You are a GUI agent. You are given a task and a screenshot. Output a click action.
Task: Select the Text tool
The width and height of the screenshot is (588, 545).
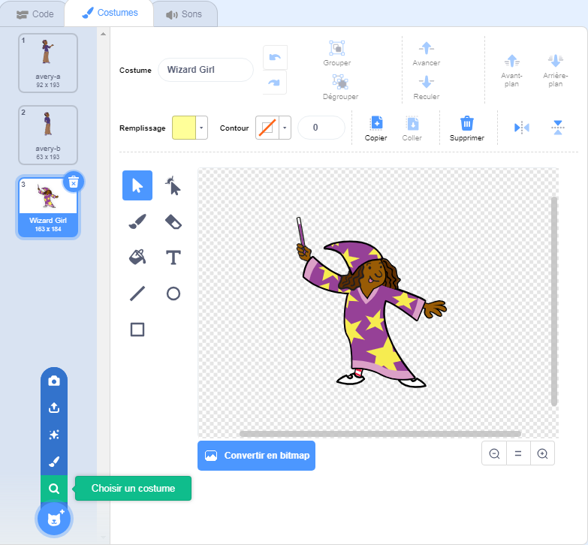point(173,257)
